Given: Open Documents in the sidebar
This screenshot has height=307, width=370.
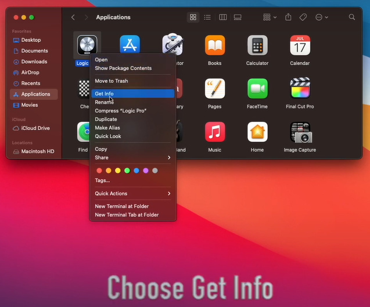Looking at the screenshot, I should [x=34, y=50].
